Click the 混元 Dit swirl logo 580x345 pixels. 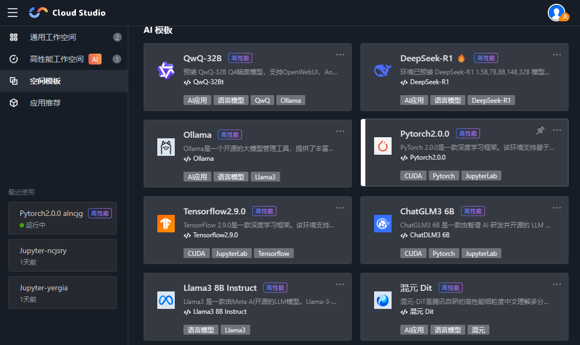(382, 300)
